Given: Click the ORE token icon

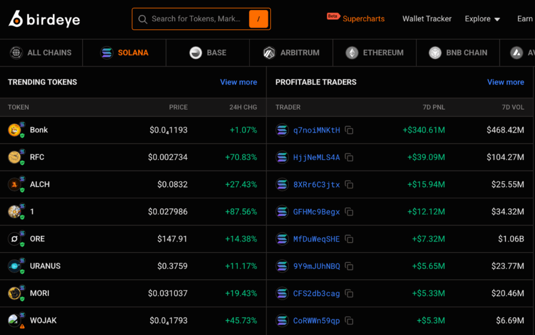Looking at the screenshot, I should pyautogui.click(x=15, y=239).
